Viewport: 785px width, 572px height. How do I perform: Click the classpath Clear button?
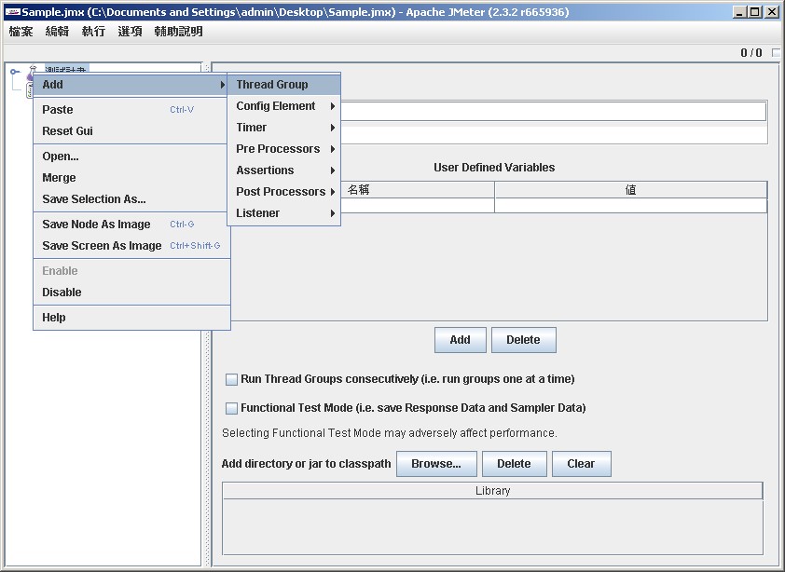(581, 464)
